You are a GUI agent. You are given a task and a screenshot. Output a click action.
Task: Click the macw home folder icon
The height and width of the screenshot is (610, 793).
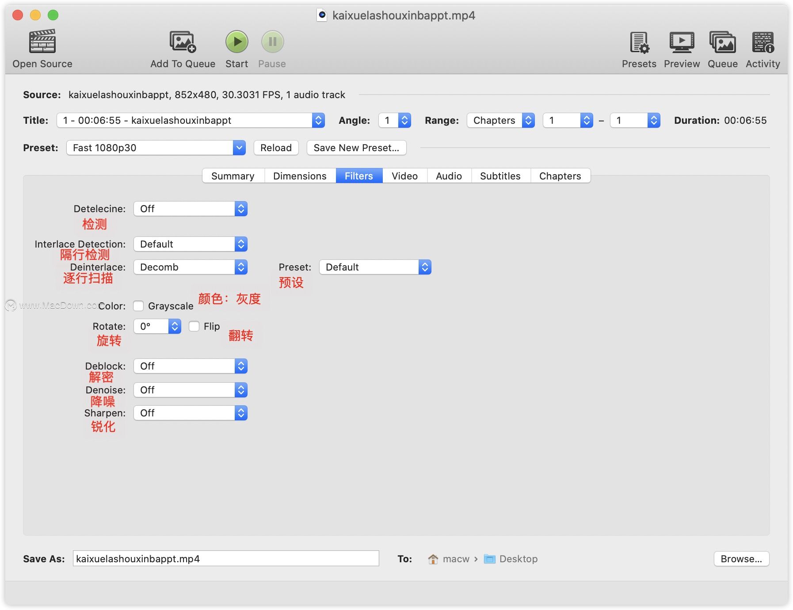point(433,559)
